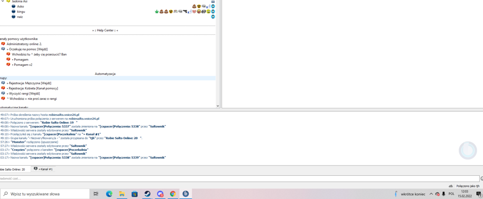Click the blue gear badge on naiz row
The image size is (483, 199).
pos(213,17)
